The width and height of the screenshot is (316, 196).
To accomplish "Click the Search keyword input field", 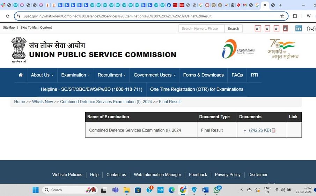I will pyautogui.click(x=201, y=29).
